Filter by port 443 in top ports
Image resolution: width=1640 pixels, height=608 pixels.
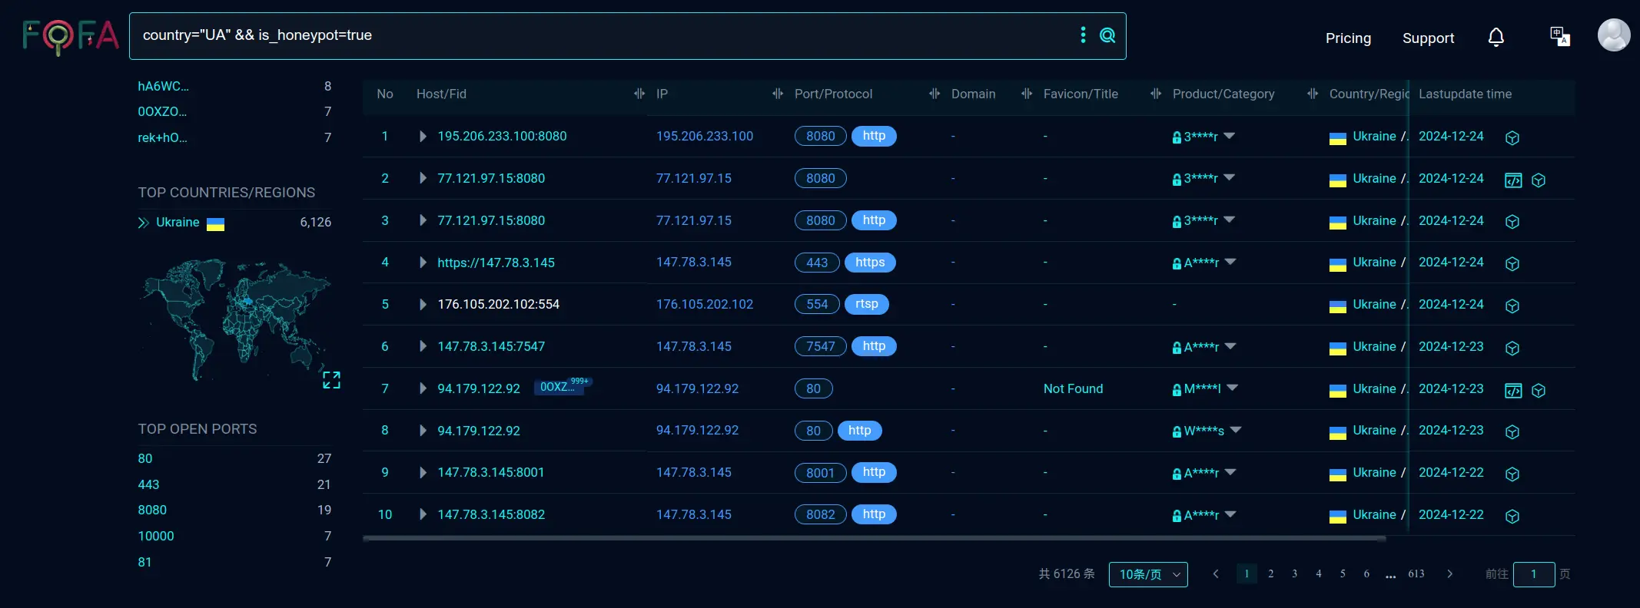(x=148, y=484)
